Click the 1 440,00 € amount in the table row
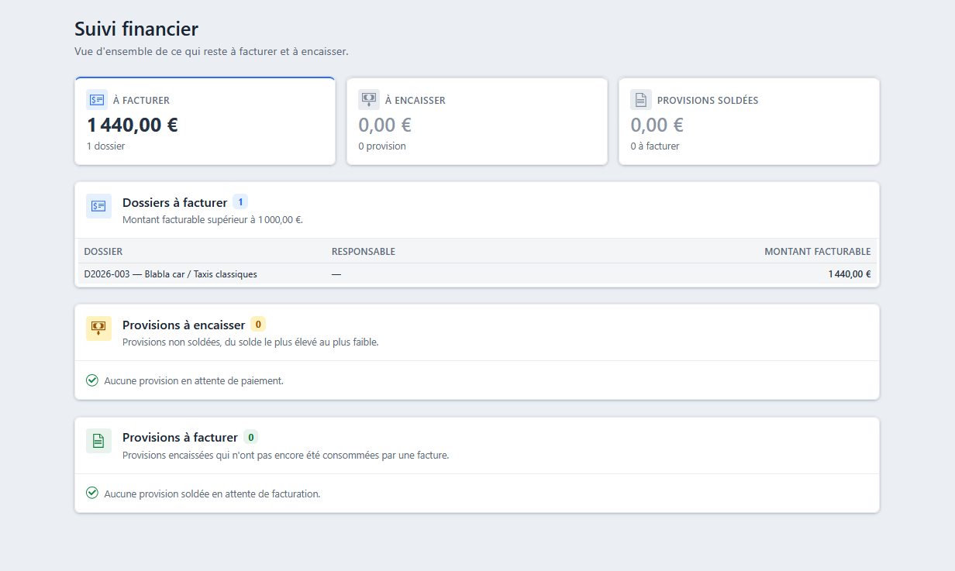 pyautogui.click(x=850, y=274)
